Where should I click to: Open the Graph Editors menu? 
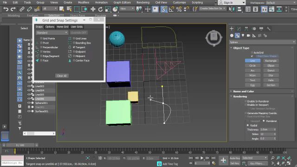coord(122,2)
